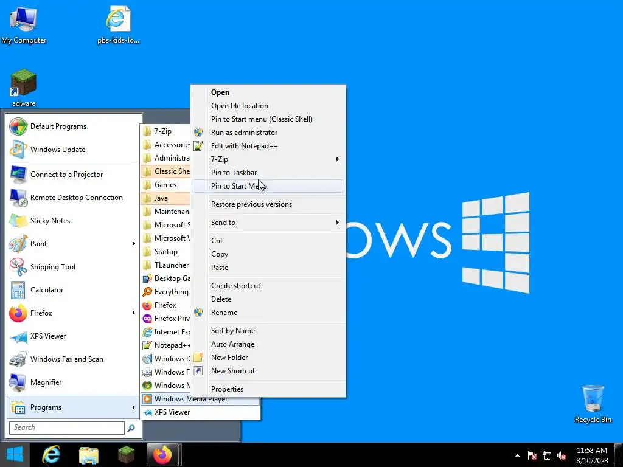Choose New Folder
The image size is (623, 467).
[x=268, y=358]
